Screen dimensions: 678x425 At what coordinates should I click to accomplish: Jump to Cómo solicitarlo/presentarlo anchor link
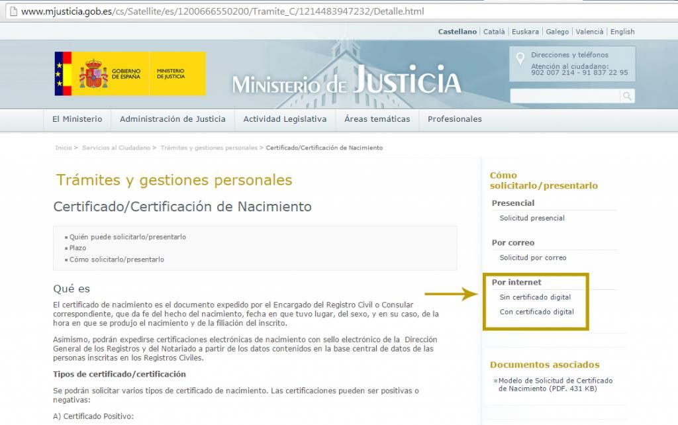pos(117,260)
